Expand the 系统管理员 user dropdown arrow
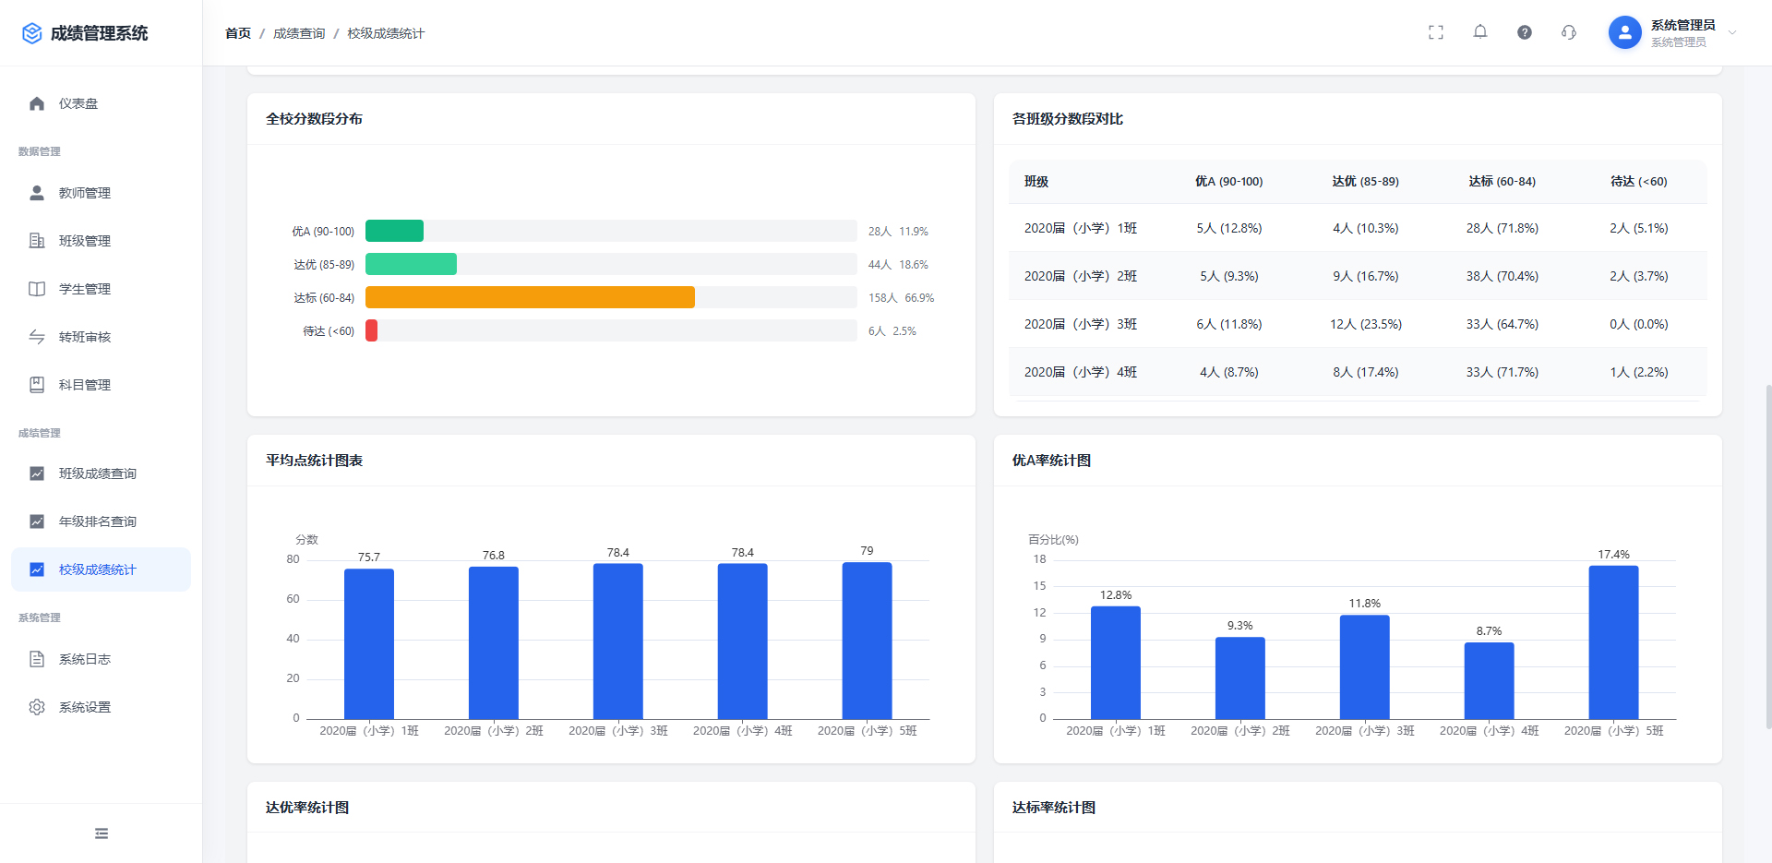The width and height of the screenshot is (1772, 863). 1732,32
